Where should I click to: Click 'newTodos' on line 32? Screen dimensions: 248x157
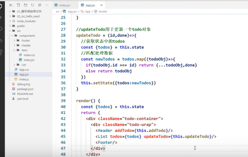[105, 59]
